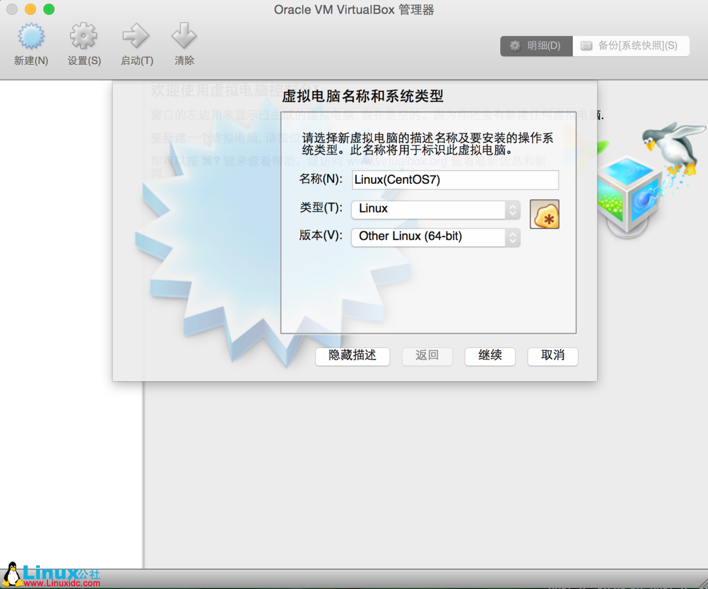Open the Version (版本) Other Linux dropdown
Image resolution: width=708 pixels, height=589 pixels.
coord(436,237)
